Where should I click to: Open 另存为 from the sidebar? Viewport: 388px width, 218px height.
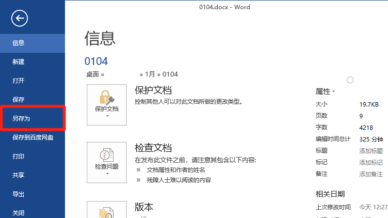pyautogui.click(x=21, y=119)
